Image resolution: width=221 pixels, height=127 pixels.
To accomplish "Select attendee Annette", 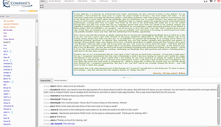I will (8, 75).
